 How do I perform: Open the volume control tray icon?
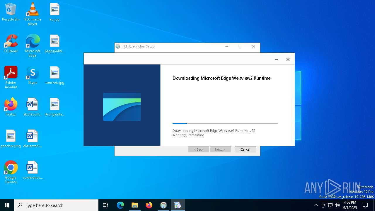coord(337,205)
